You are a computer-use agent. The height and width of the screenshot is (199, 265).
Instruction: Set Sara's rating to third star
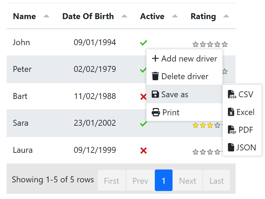coord(210,125)
